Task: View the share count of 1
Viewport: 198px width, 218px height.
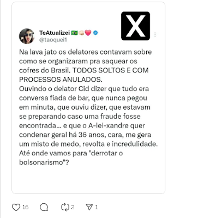Action: [x=97, y=207]
